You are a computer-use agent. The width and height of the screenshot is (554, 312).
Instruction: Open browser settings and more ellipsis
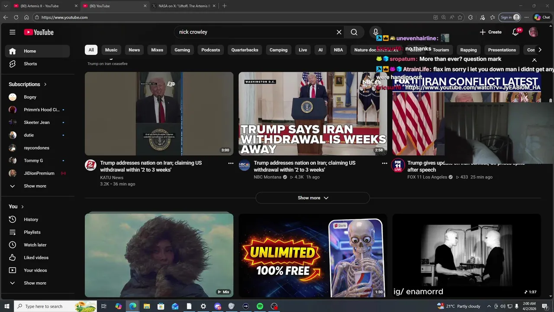point(526,17)
